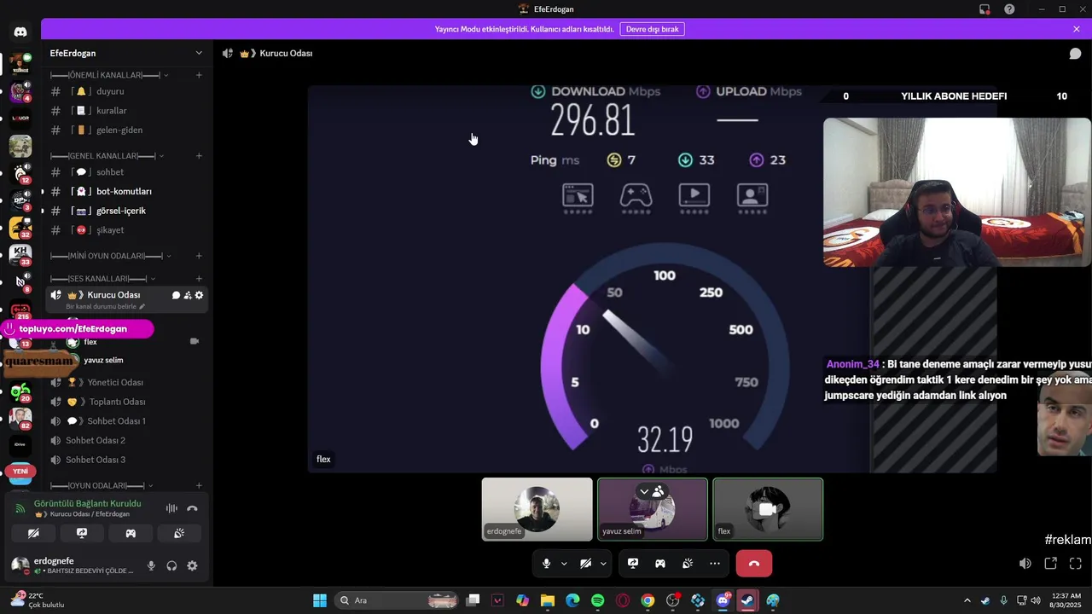This screenshot has height=614, width=1092.
Task: Join Sohbet Odası 3 voice channel
Action: [128, 460]
